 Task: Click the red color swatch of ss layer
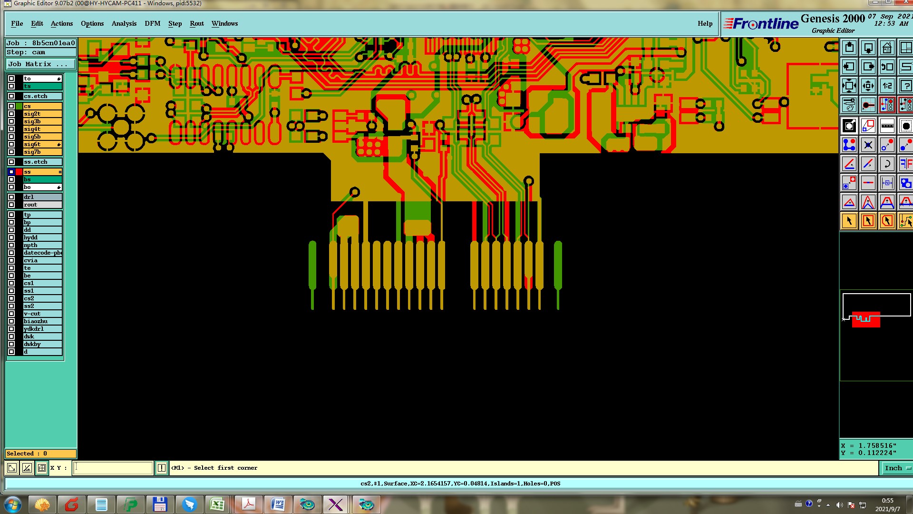tap(19, 172)
